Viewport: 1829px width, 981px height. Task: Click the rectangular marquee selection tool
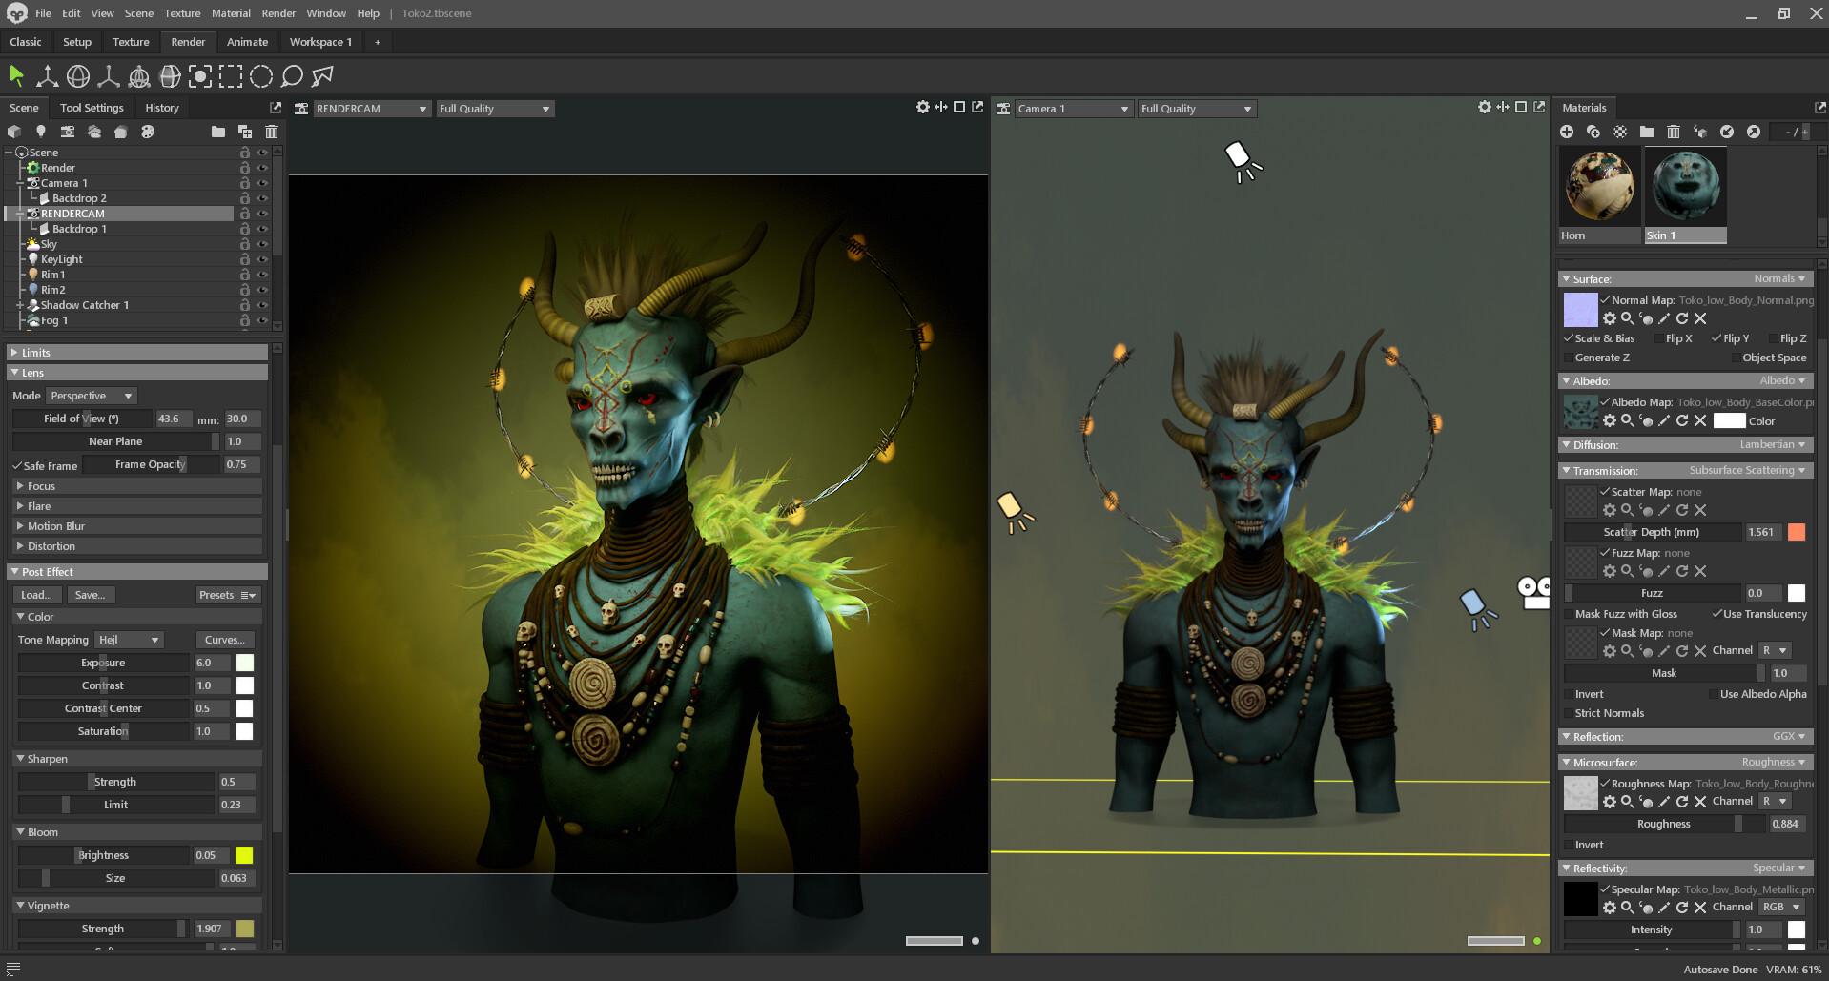[x=231, y=76]
